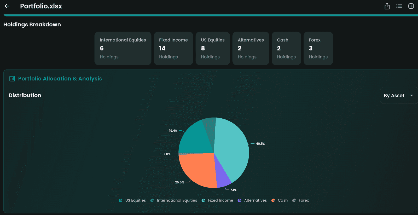Image resolution: width=418 pixels, height=215 pixels.
Task: Click the Alternatives legend pie icon
Action: (x=239, y=200)
